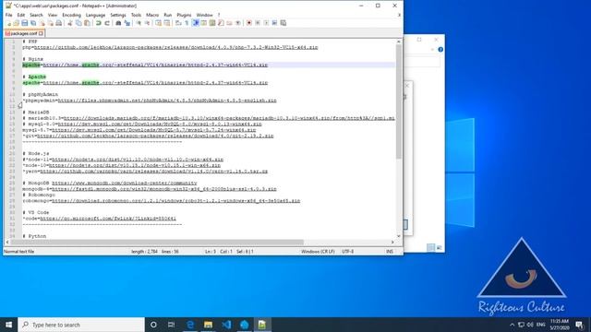
Task: Start macro recording with red Record icon
Action: click(x=249, y=23)
